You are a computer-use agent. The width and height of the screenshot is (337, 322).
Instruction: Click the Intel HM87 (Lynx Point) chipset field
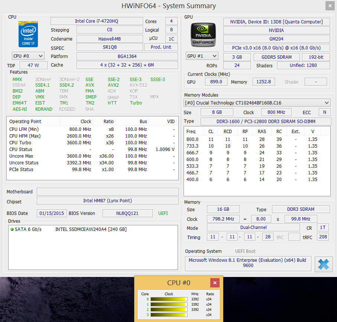[108, 201]
